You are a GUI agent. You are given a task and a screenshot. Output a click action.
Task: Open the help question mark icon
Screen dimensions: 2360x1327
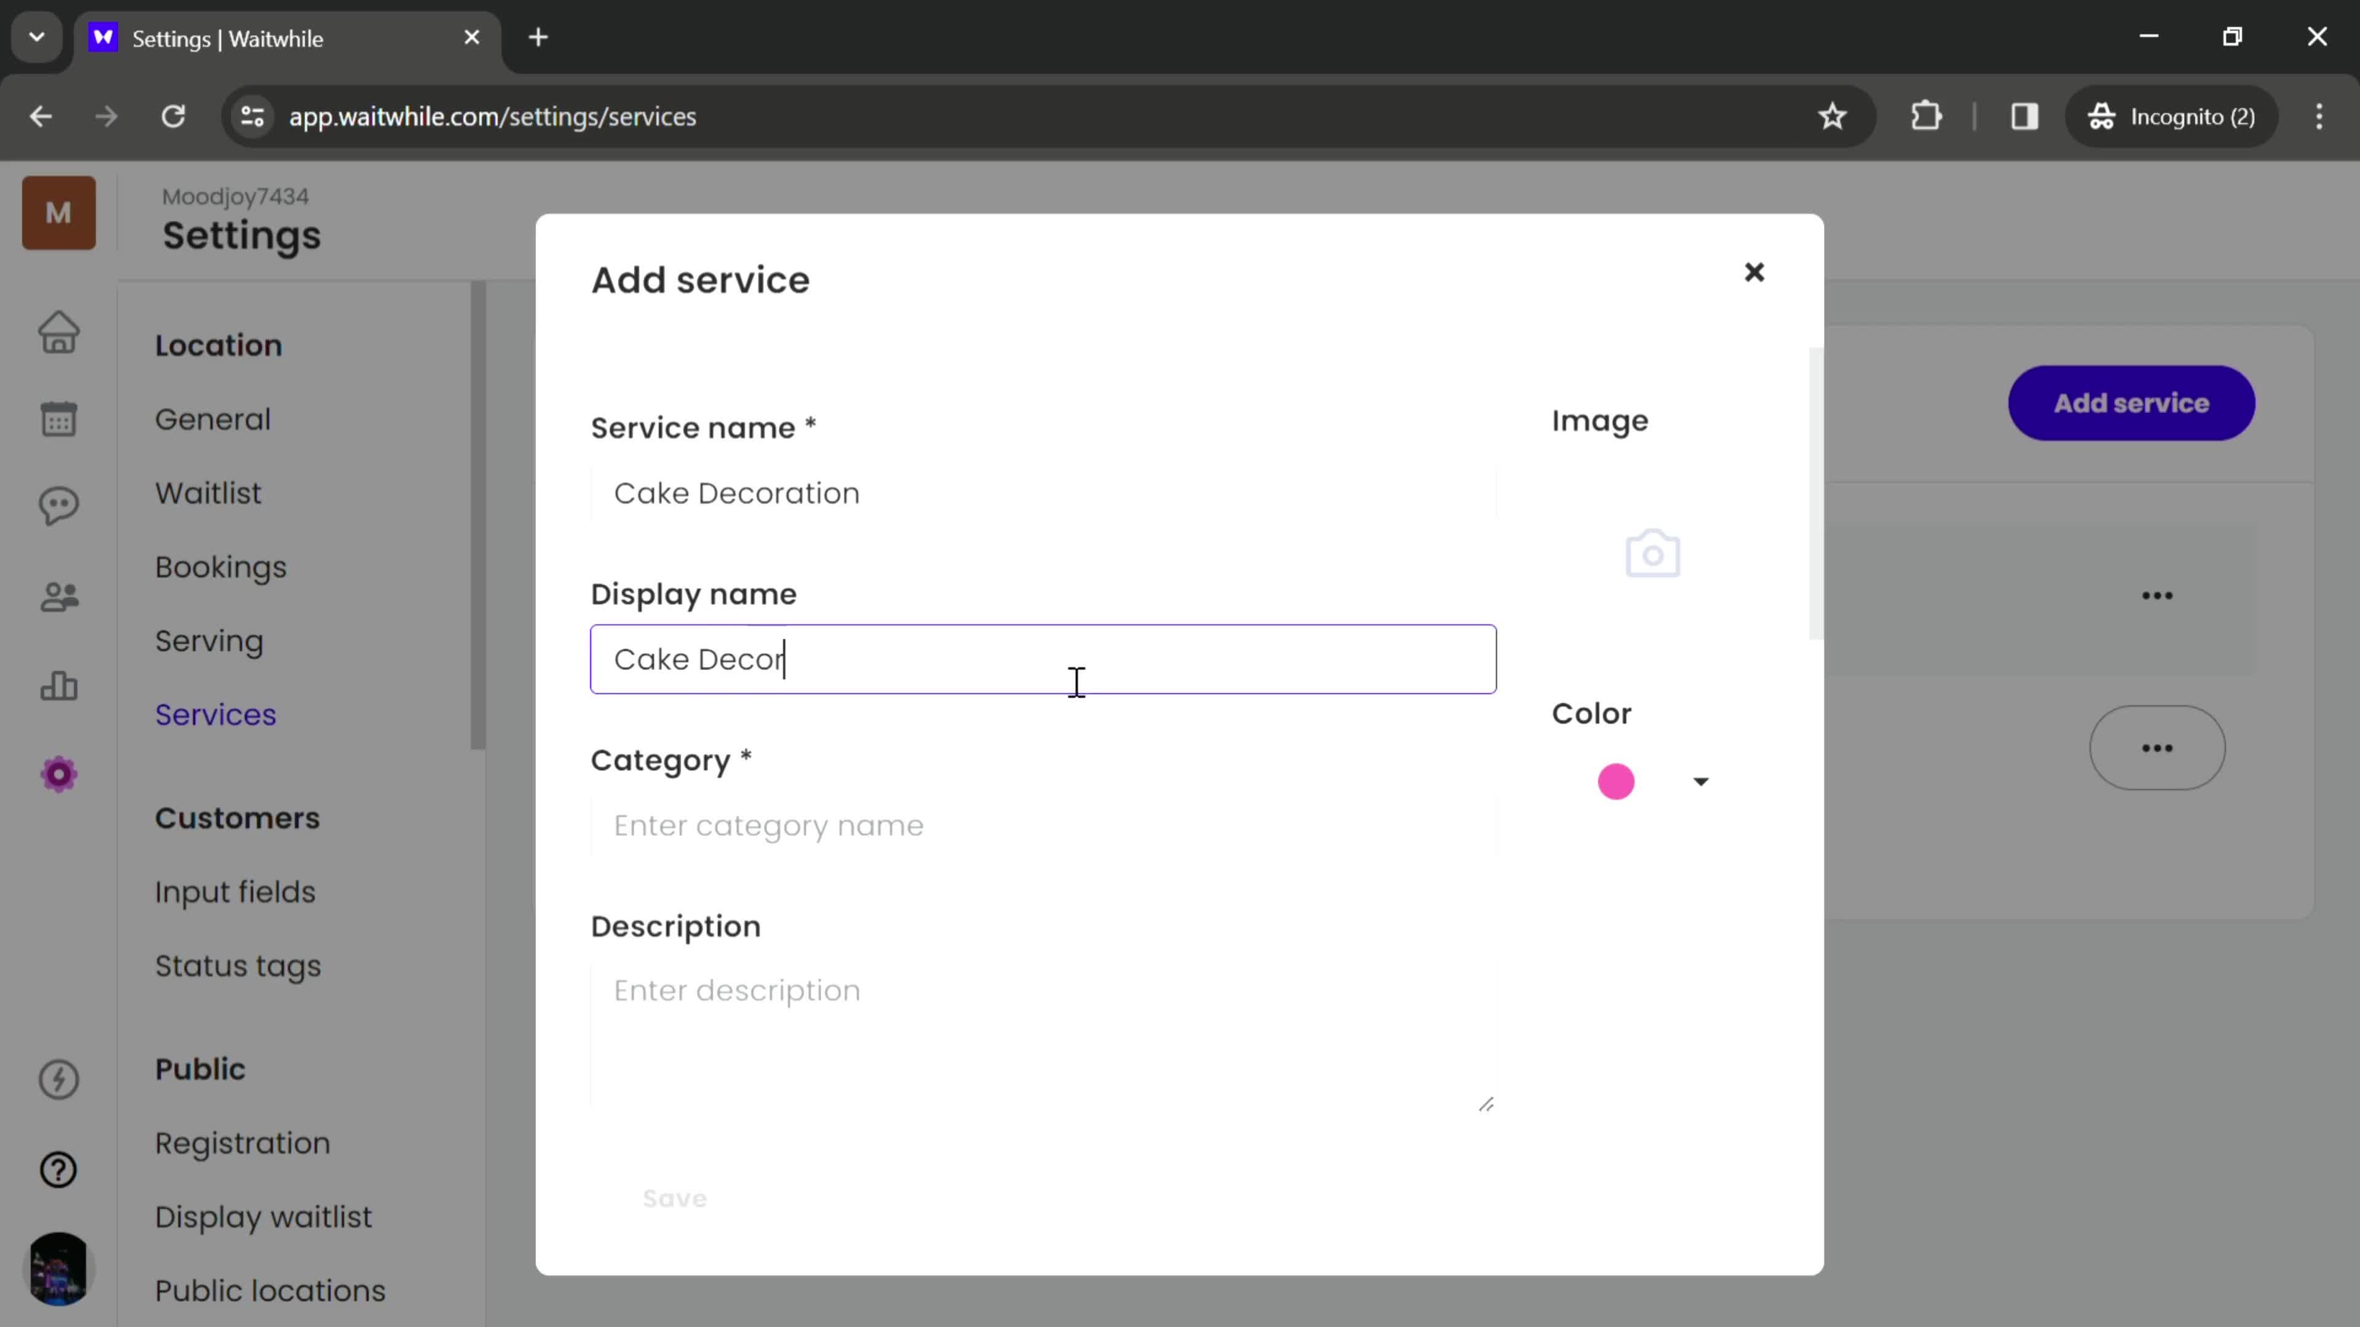click(58, 1170)
